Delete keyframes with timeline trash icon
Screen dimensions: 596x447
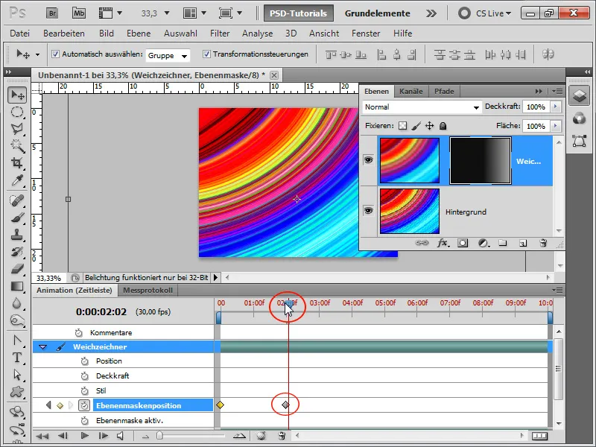coord(282,436)
